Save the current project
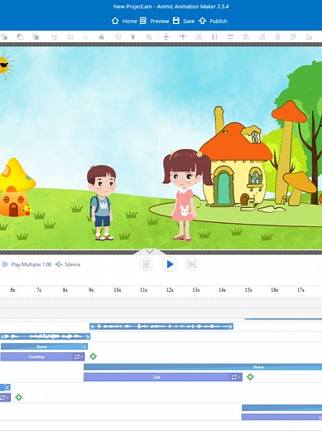The height and width of the screenshot is (431, 322). click(x=184, y=21)
